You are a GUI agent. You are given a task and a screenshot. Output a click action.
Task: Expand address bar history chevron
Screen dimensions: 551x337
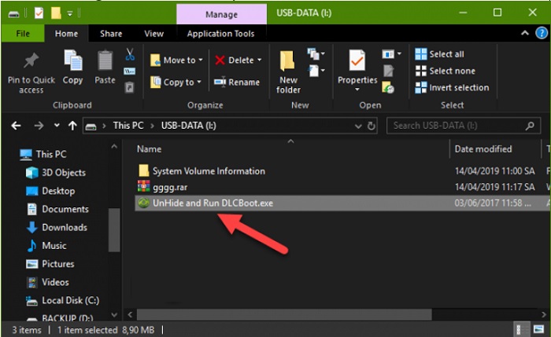tap(358, 126)
